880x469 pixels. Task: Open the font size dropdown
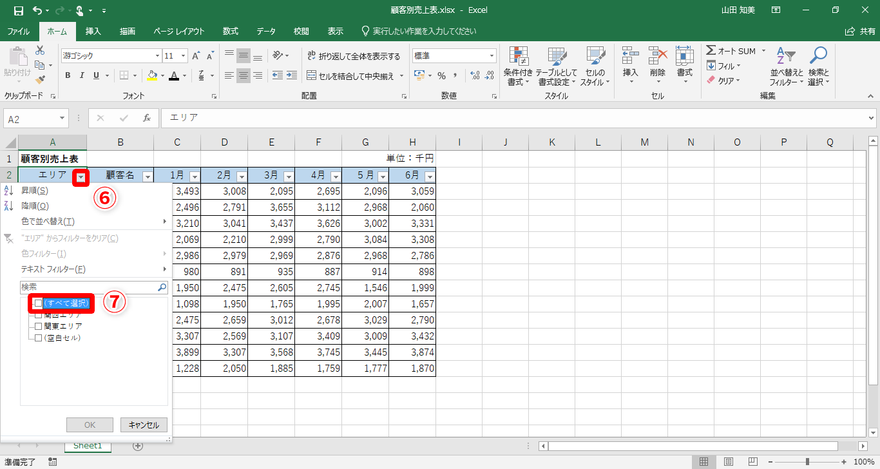pos(183,56)
